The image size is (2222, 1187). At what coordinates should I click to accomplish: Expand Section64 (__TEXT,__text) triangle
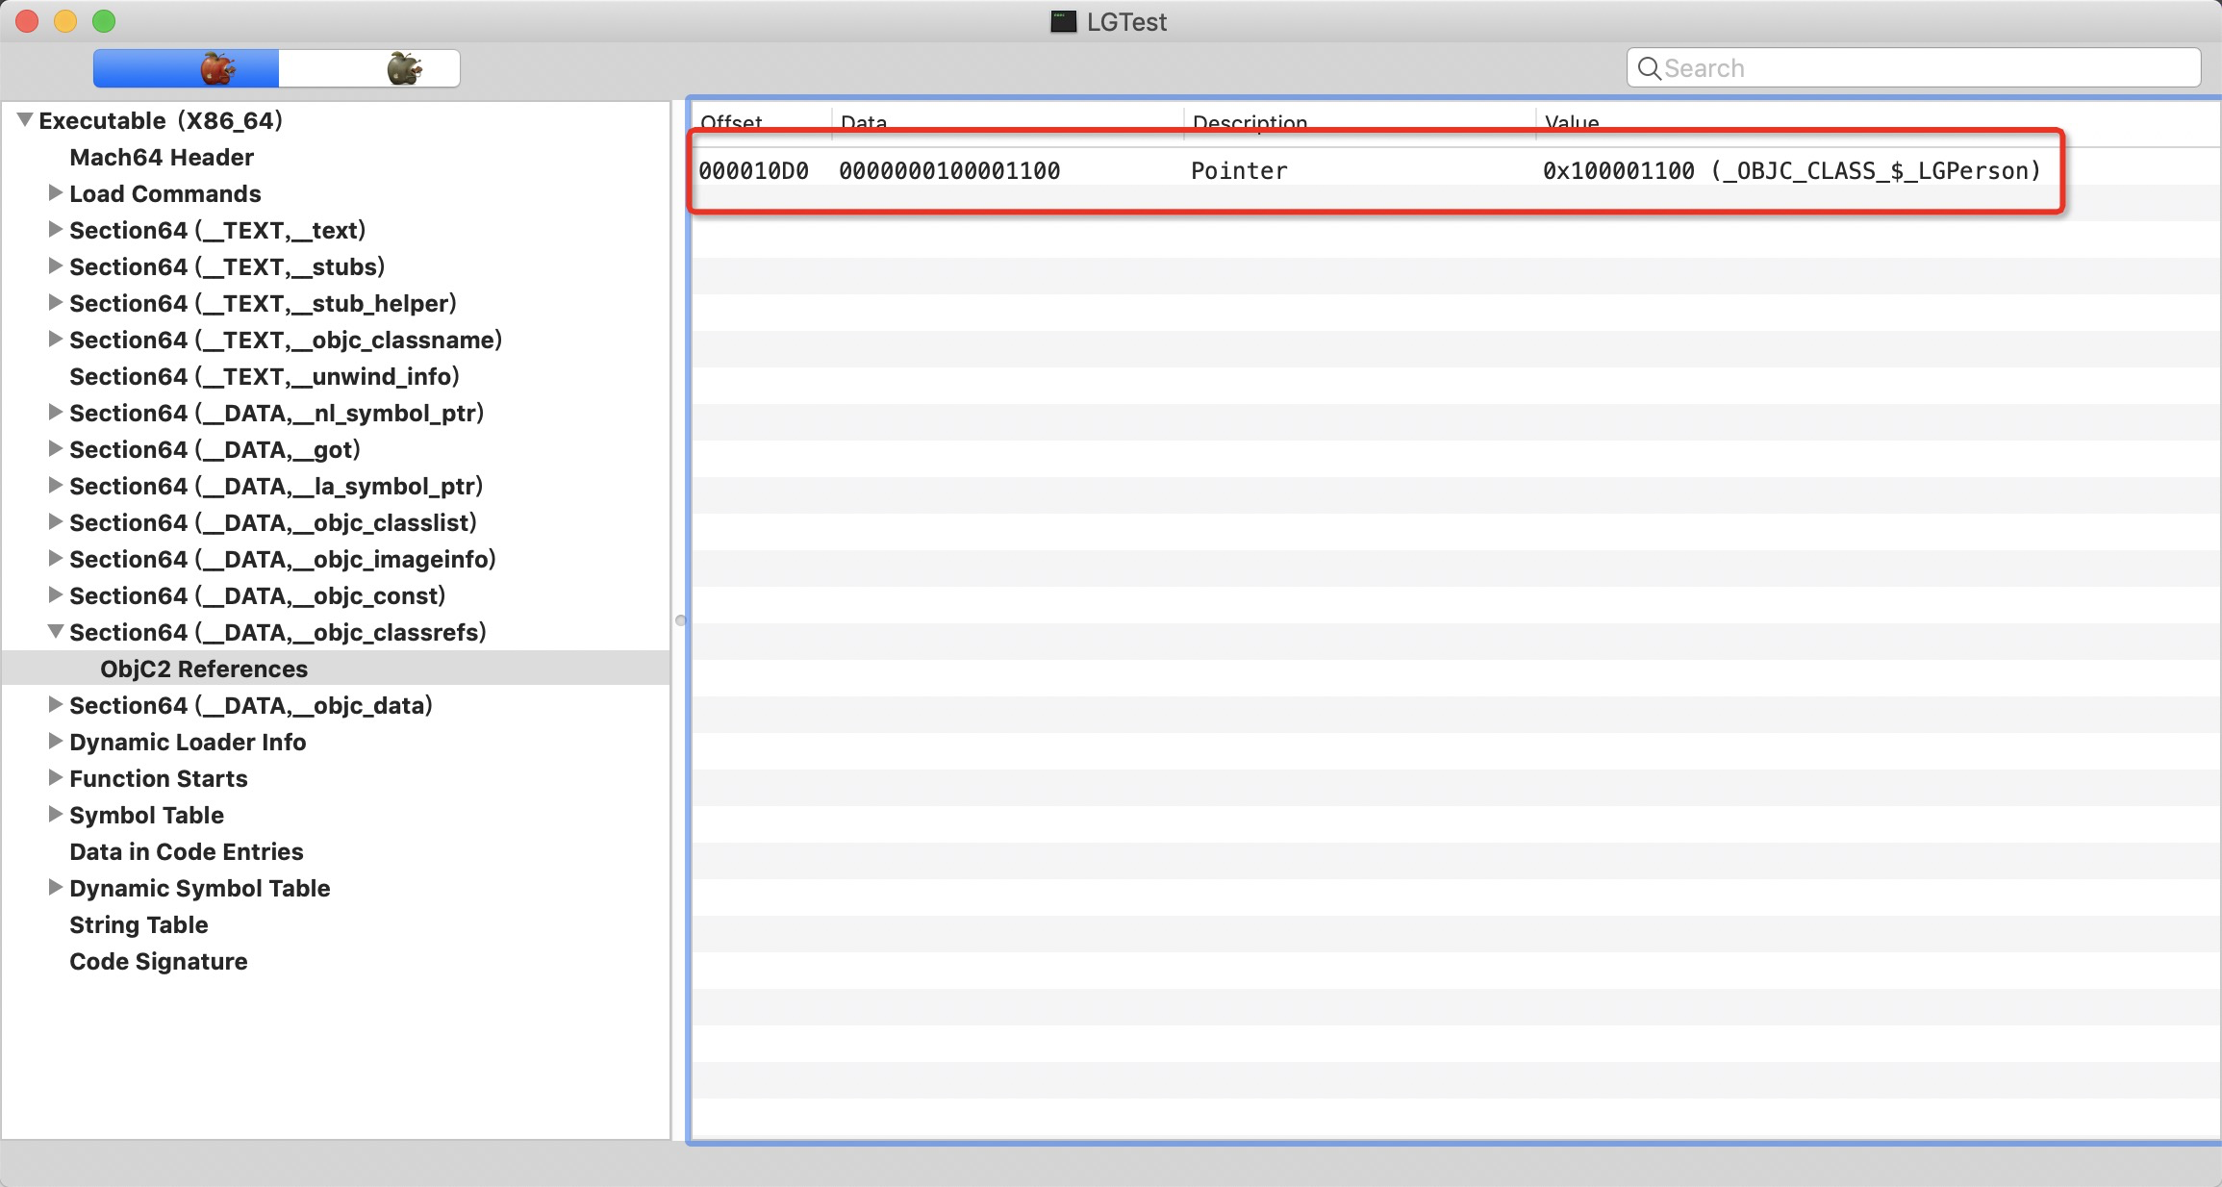(56, 230)
